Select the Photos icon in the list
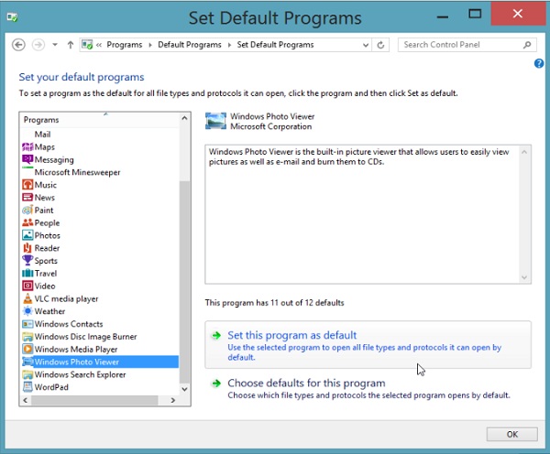 [27, 235]
